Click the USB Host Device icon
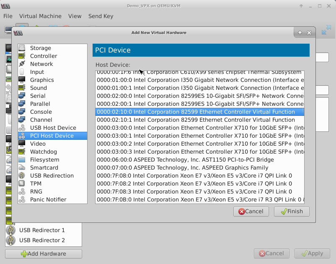 pyautogui.click(x=22, y=128)
